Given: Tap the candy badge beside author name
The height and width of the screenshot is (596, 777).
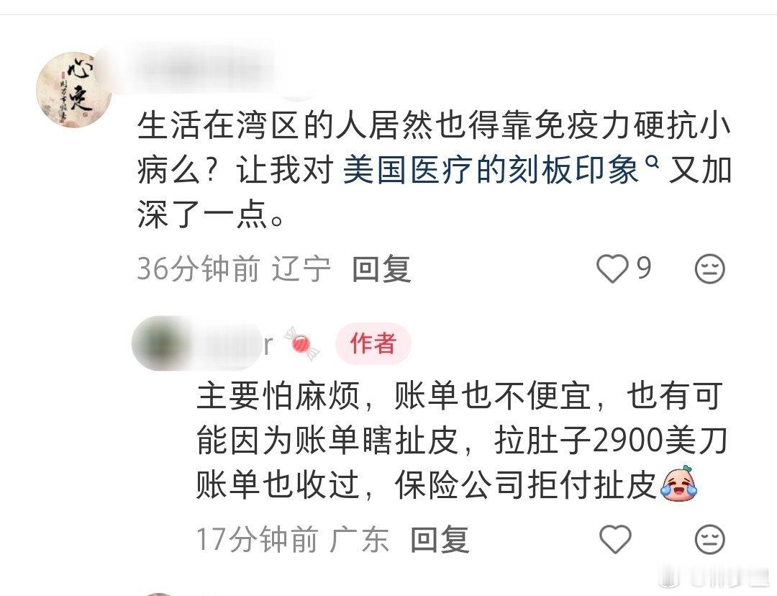Looking at the screenshot, I should 301,343.
